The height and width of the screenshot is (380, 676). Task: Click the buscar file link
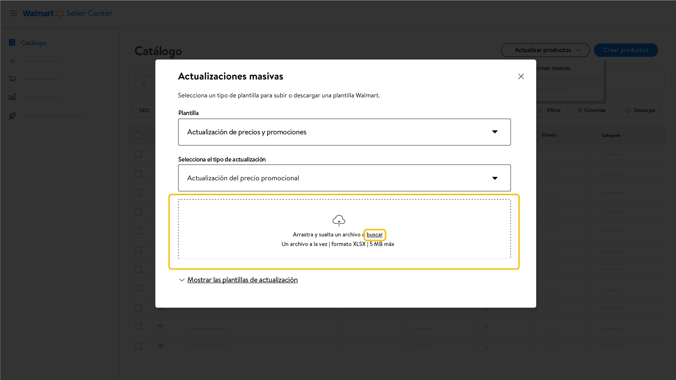[x=375, y=235]
